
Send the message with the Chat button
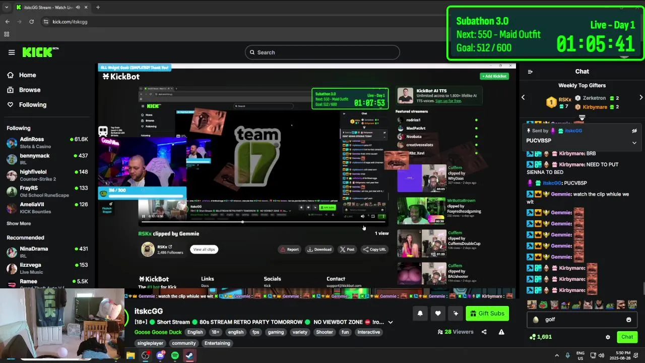coord(627,337)
